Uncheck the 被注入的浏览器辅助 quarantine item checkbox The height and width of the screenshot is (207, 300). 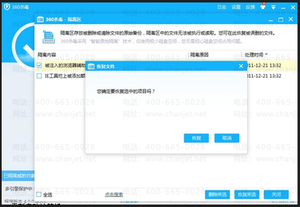tap(39, 66)
